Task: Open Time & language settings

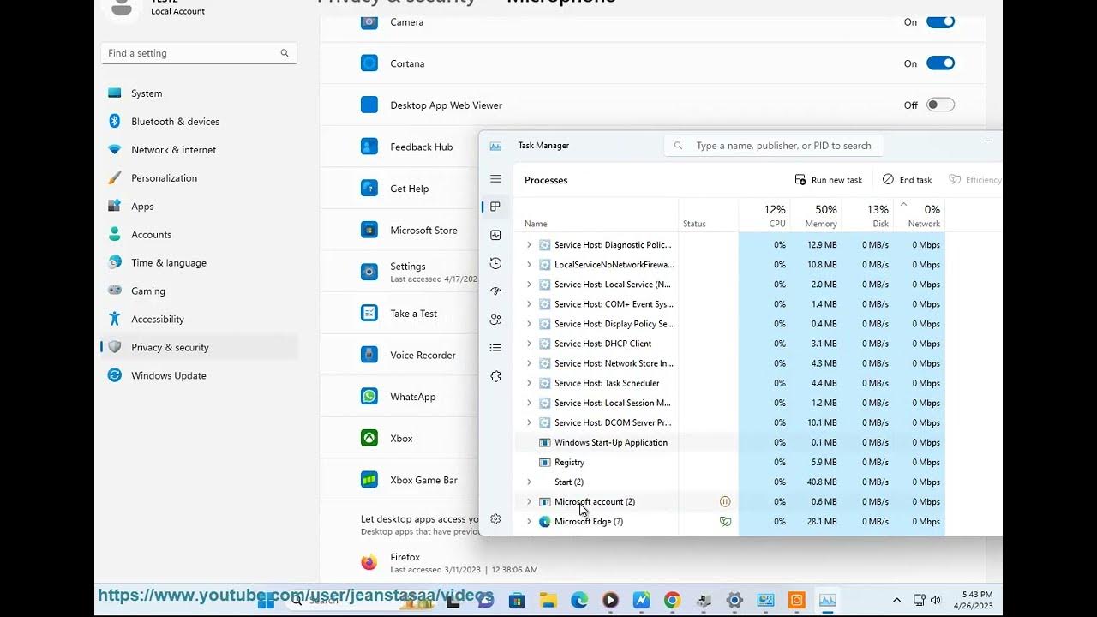Action: [x=199, y=263]
